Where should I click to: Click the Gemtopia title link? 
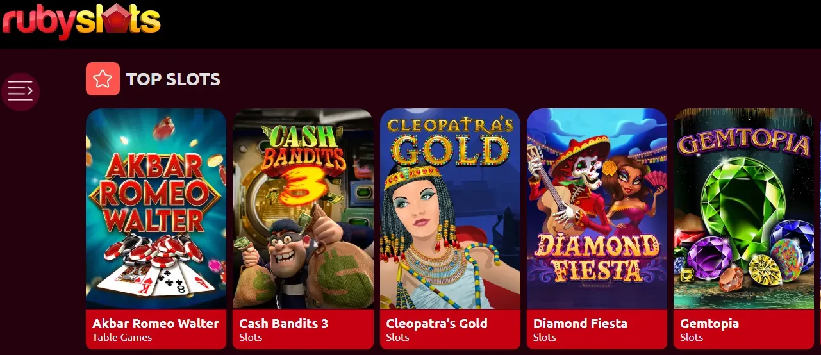(709, 324)
